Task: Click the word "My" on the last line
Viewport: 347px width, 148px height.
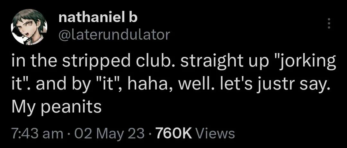Action: (23, 107)
